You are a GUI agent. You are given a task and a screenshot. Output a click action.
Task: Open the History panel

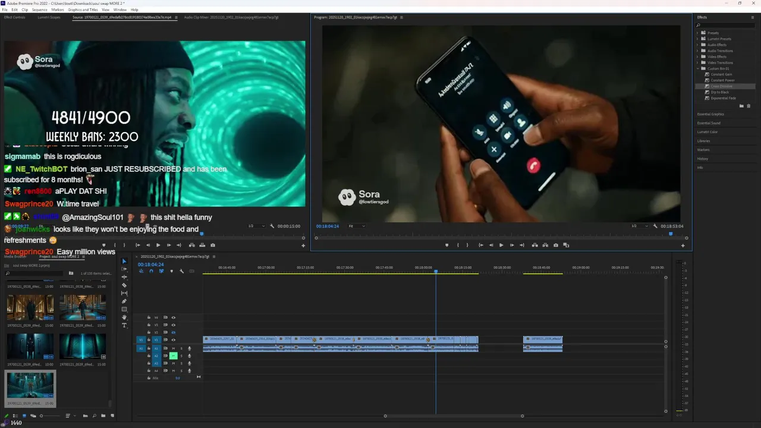tap(703, 159)
